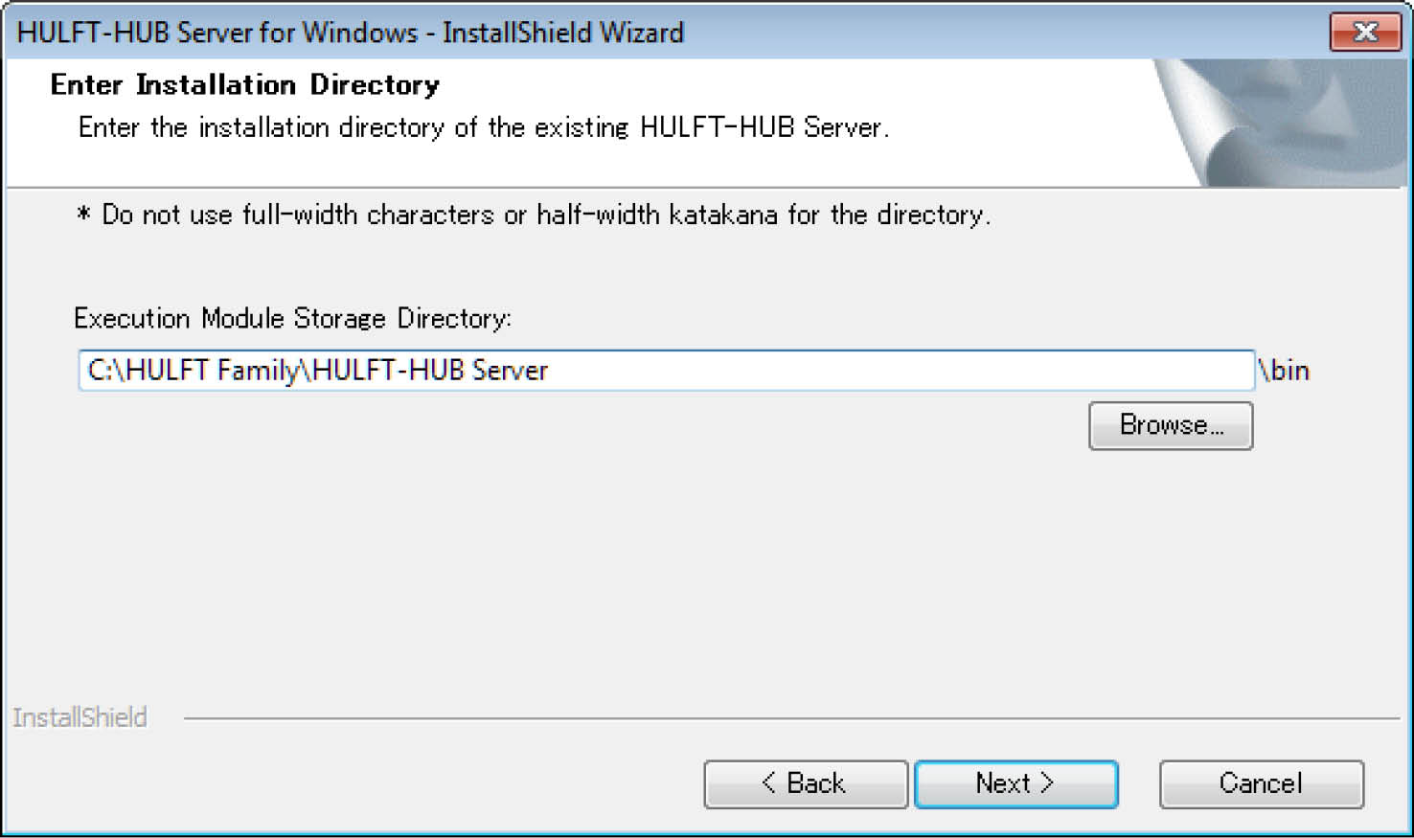
Task: Click the separator line beside InstallShield label
Action: click(786, 717)
